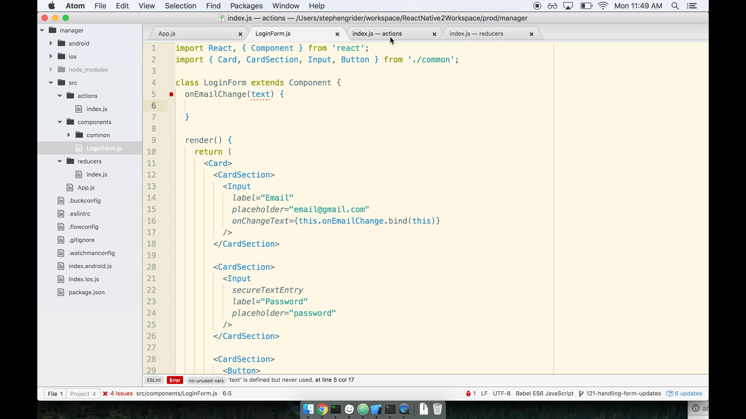The height and width of the screenshot is (419, 746).
Task: Click the red X issues icon
Action: (105, 393)
